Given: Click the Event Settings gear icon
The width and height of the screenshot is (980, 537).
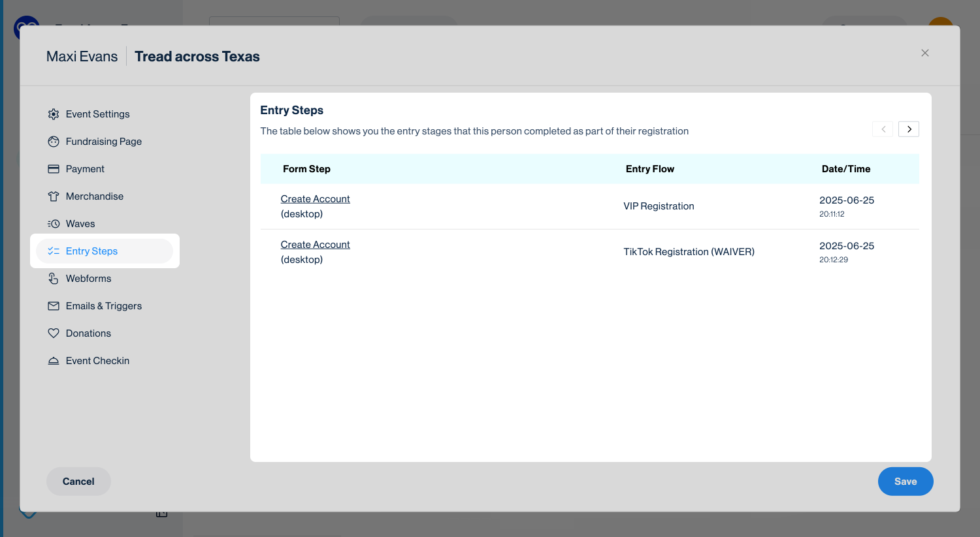Looking at the screenshot, I should tap(54, 114).
